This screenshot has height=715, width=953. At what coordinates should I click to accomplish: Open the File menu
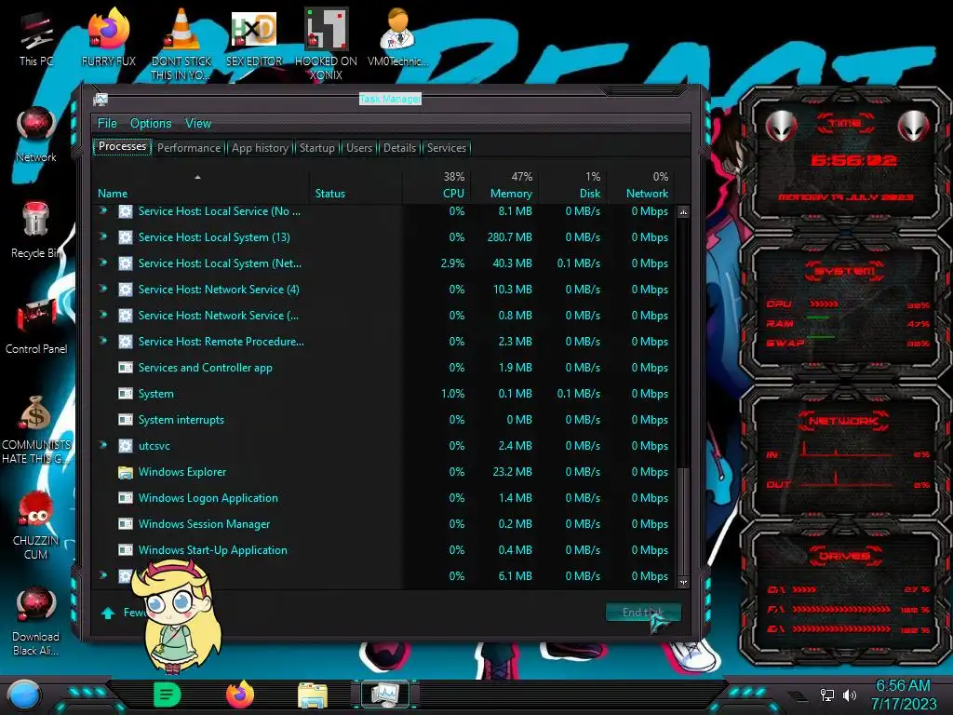click(x=107, y=124)
